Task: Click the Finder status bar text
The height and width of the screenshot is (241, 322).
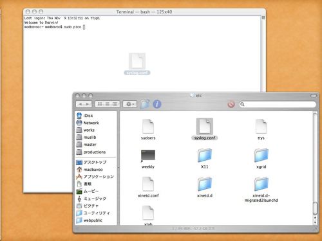Action: pos(193,229)
